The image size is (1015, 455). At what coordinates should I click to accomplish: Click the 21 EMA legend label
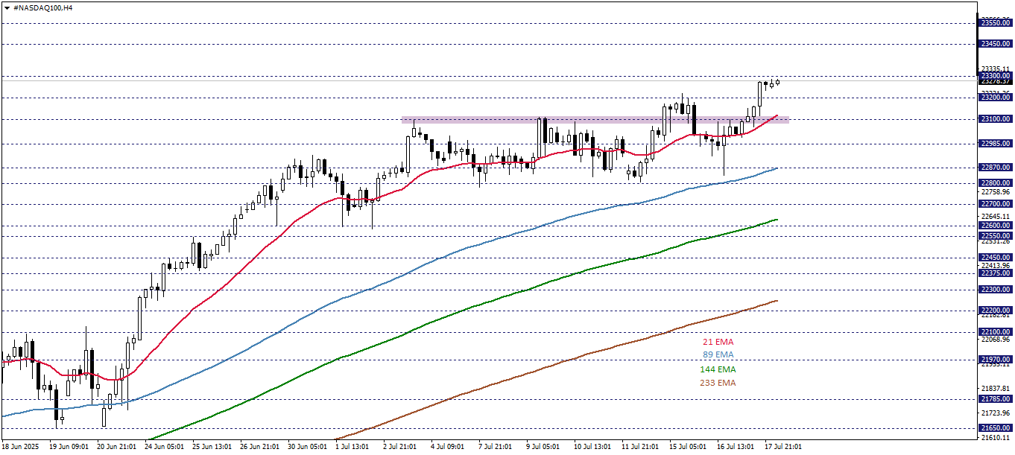coord(718,342)
